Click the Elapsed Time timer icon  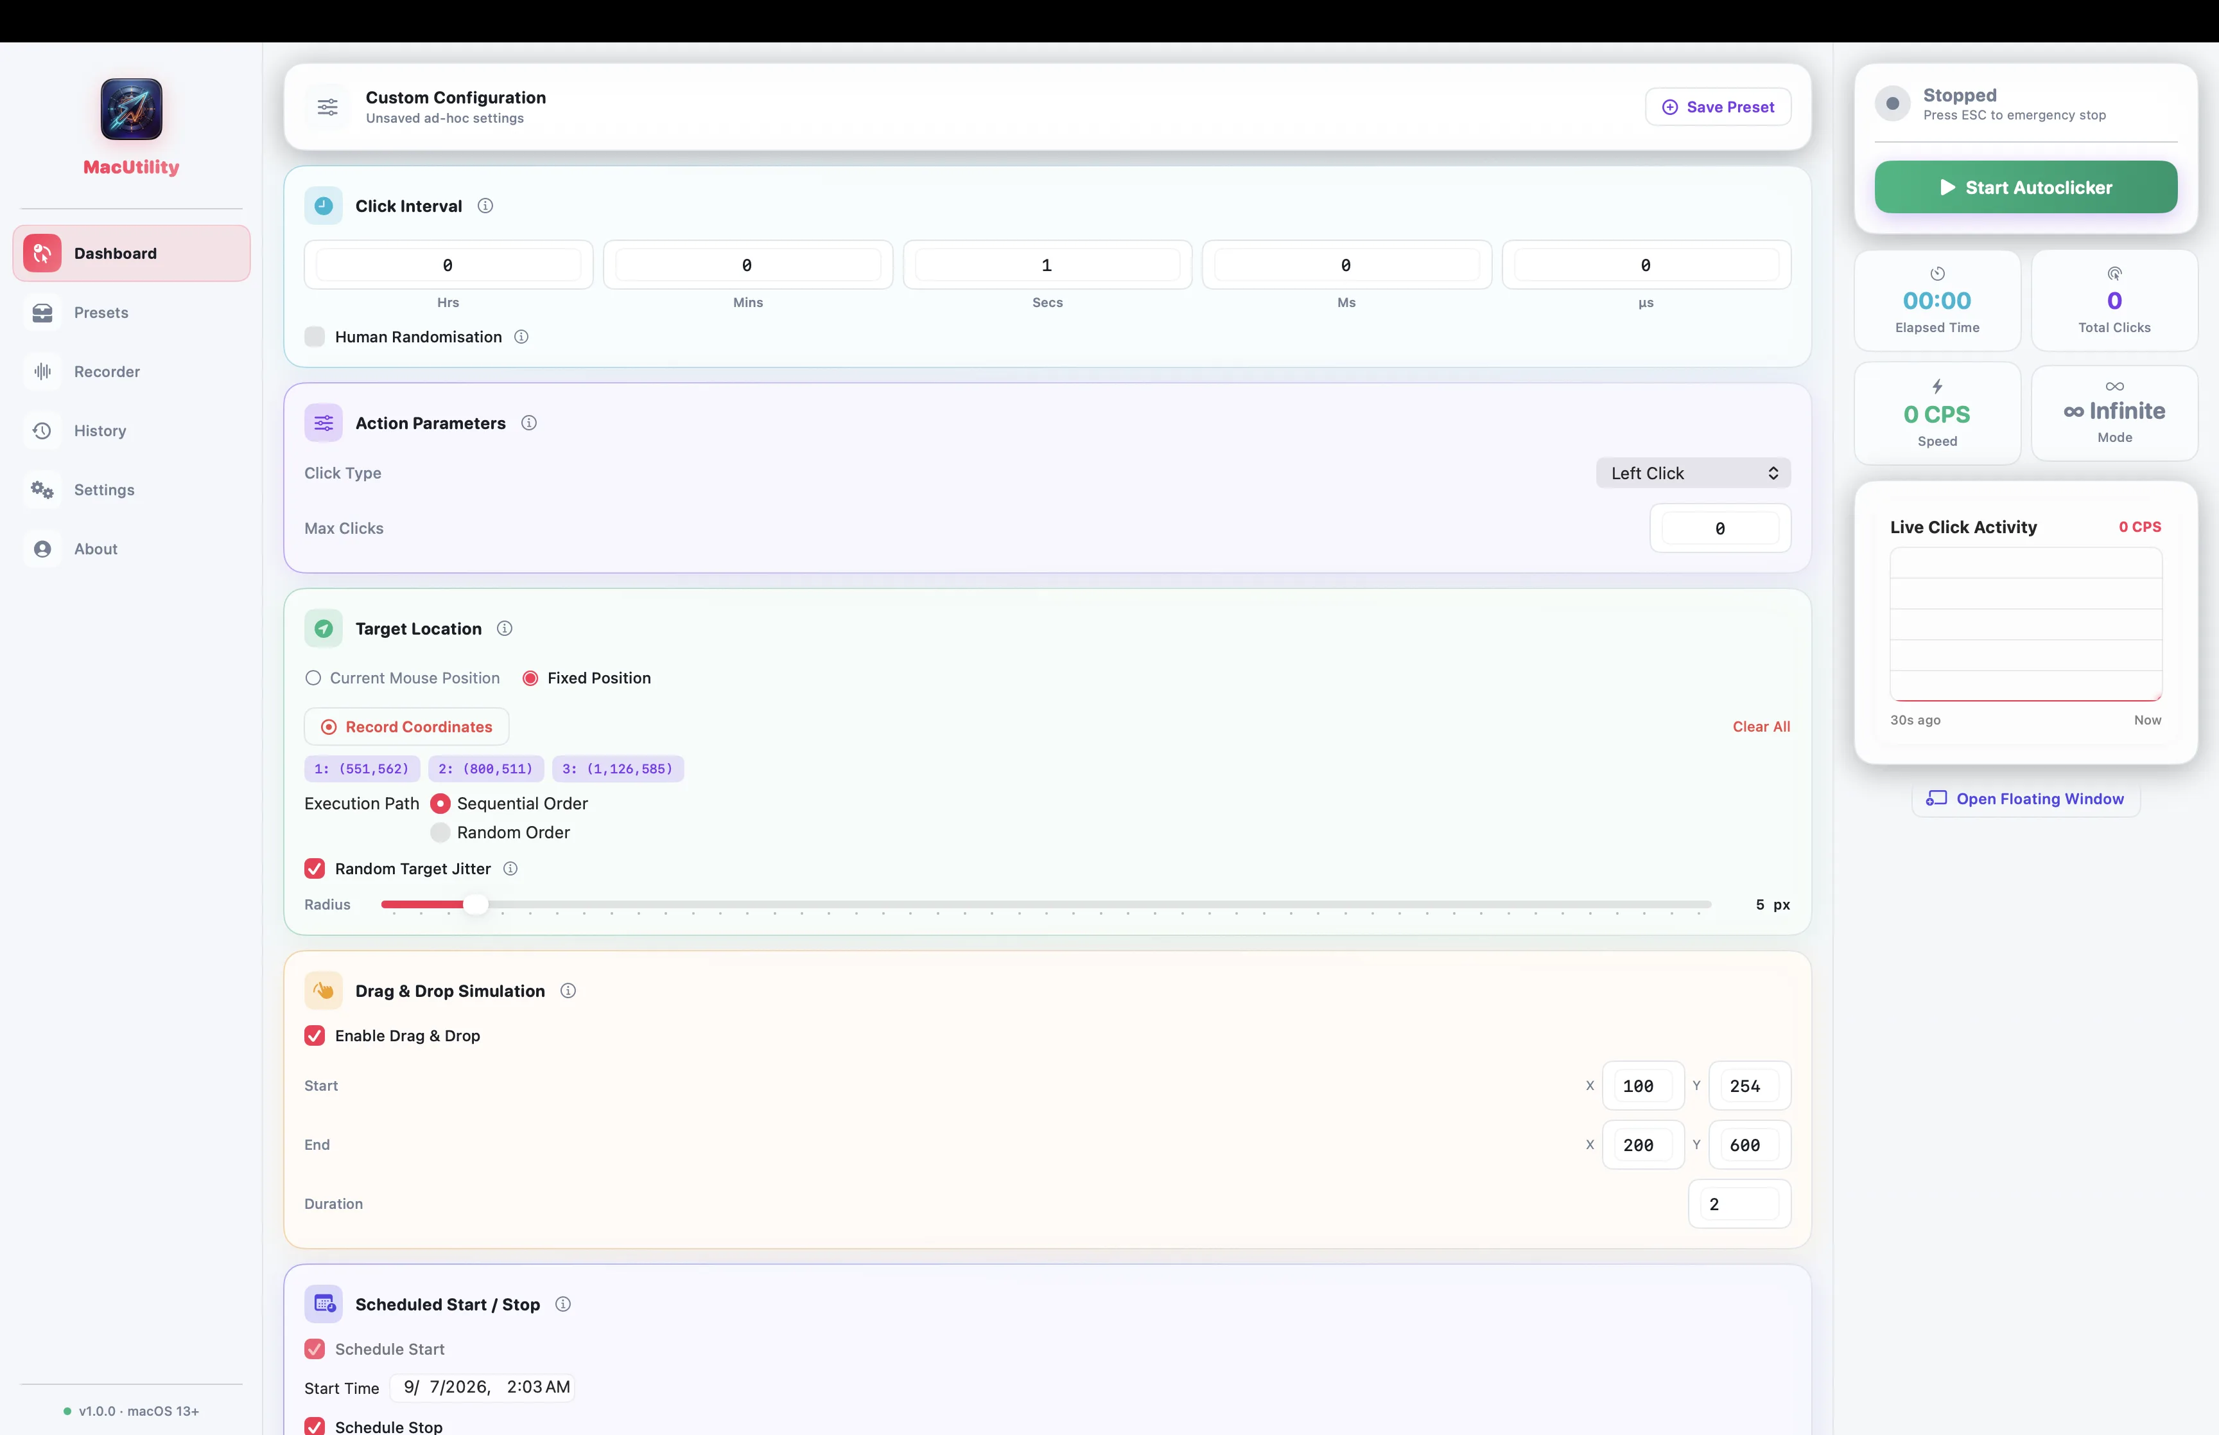(1938, 274)
